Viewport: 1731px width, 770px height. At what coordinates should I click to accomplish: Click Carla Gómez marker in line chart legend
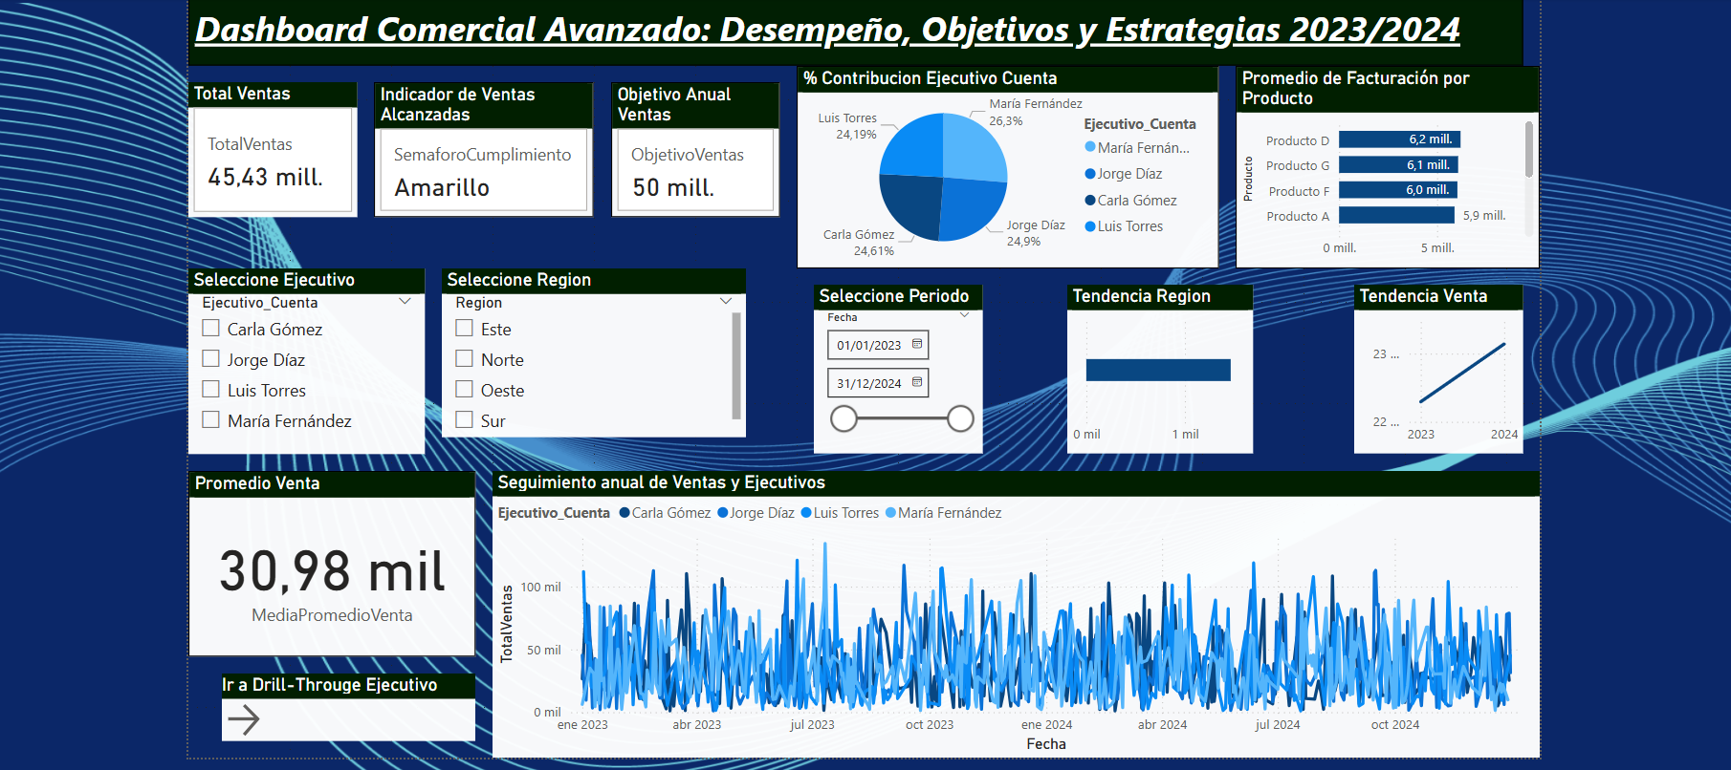[x=624, y=513]
